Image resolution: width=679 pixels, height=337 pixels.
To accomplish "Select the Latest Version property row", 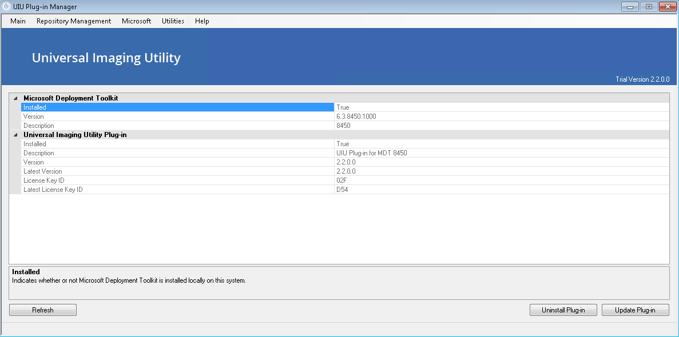I will 177,171.
